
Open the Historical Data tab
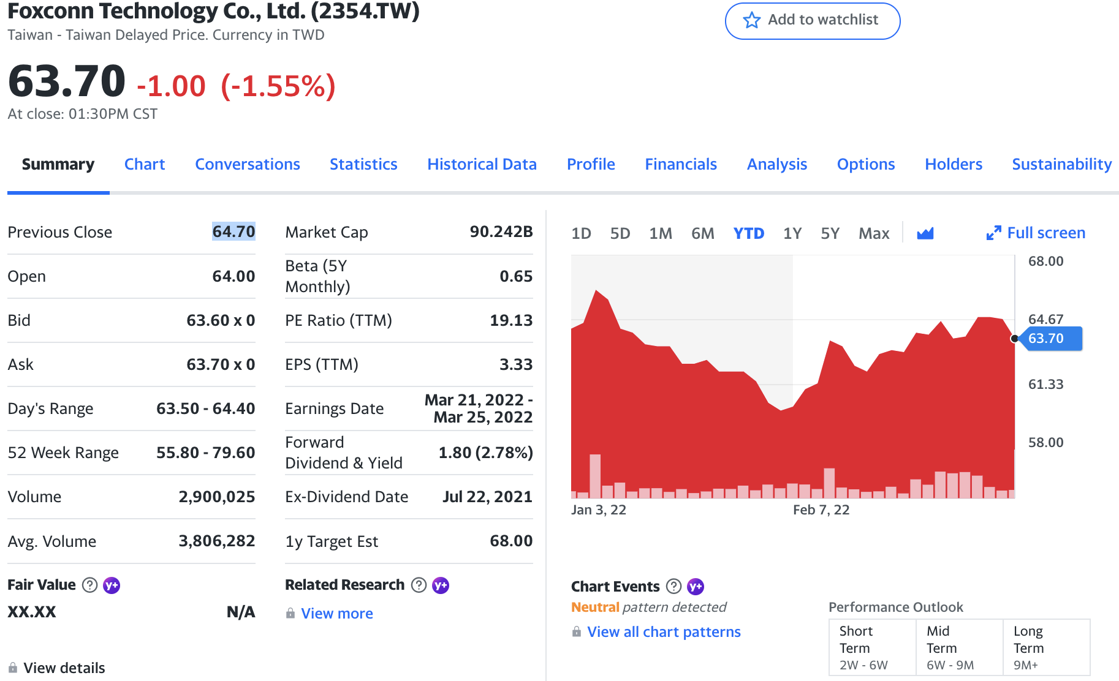click(482, 164)
